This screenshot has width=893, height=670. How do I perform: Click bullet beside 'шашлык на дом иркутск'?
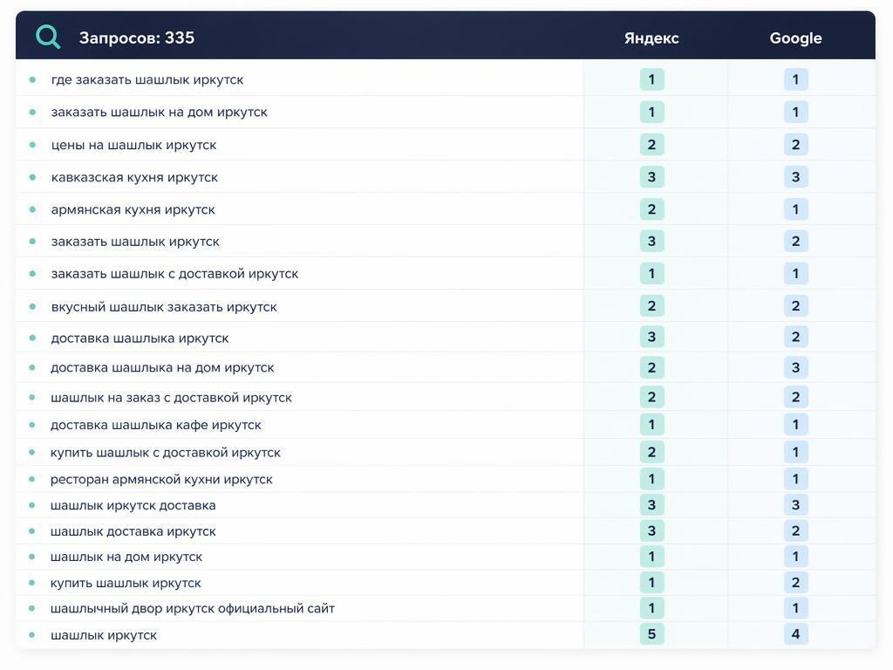(x=32, y=557)
